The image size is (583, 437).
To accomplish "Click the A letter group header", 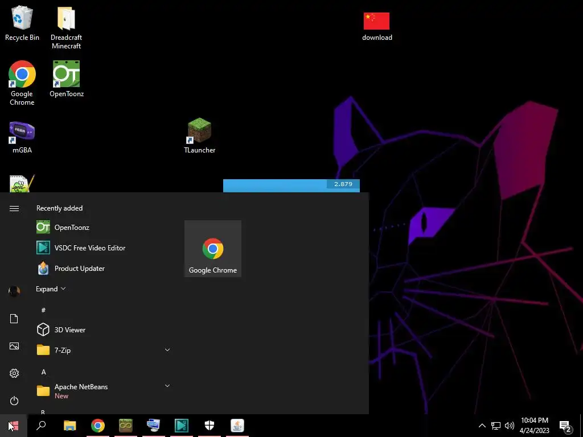I will tap(43, 372).
